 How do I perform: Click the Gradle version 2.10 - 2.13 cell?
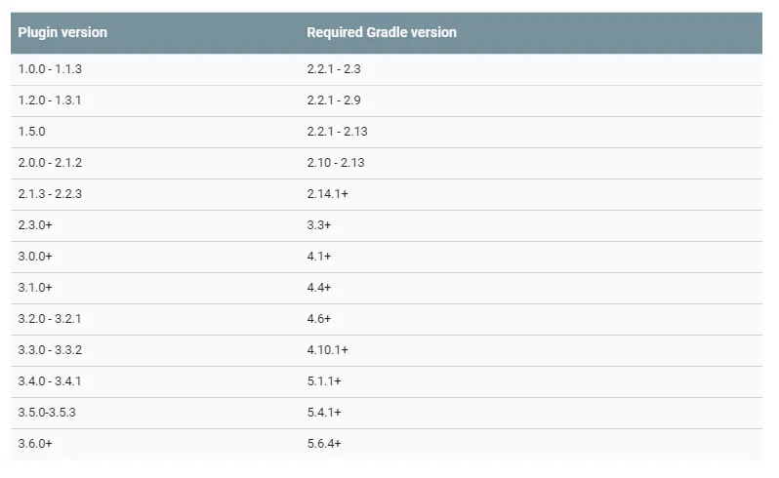point(336,163)
